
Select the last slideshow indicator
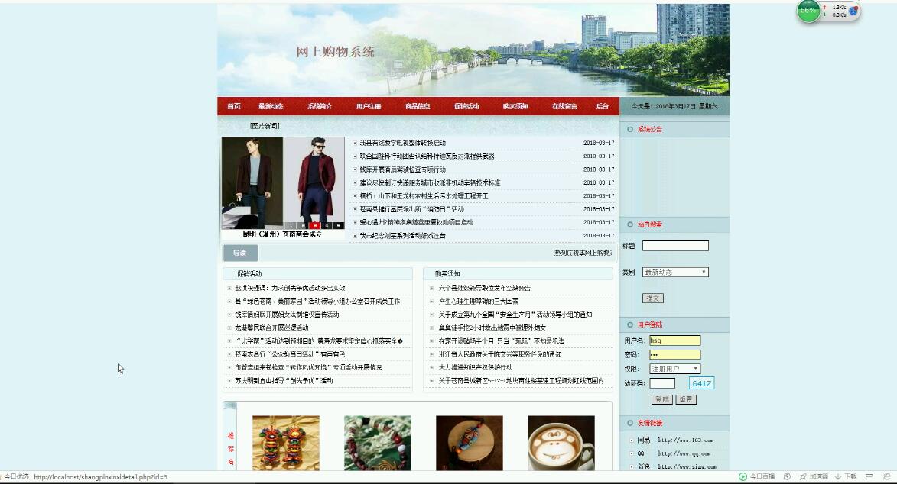[339, 226]
